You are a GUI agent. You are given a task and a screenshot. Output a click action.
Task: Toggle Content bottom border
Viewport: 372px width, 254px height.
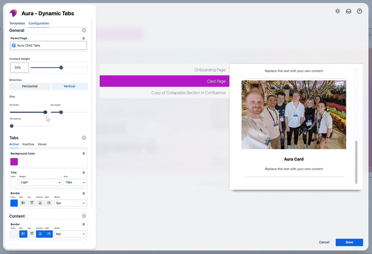tap(40, 234)
